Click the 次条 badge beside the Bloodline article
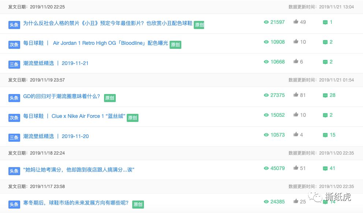The image size is (363, 213). point(14,44)
